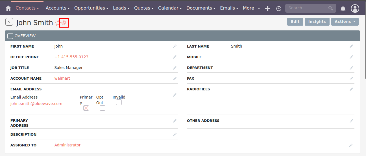The width and height of the screenshot is (366, 156).
Task: Open the Actions dropdown
Action: point(345,22)
